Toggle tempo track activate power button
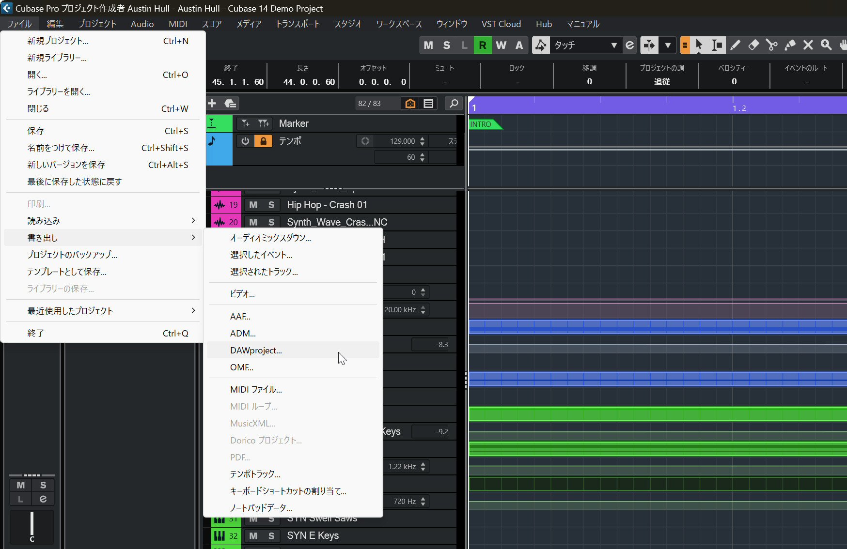Viewport: 847px width, 549px height. [x=245, y=141]
